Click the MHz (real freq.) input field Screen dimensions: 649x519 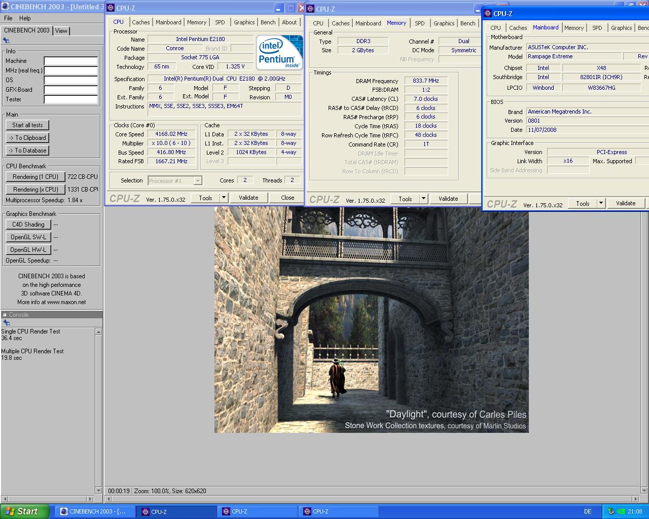[71, 70]
